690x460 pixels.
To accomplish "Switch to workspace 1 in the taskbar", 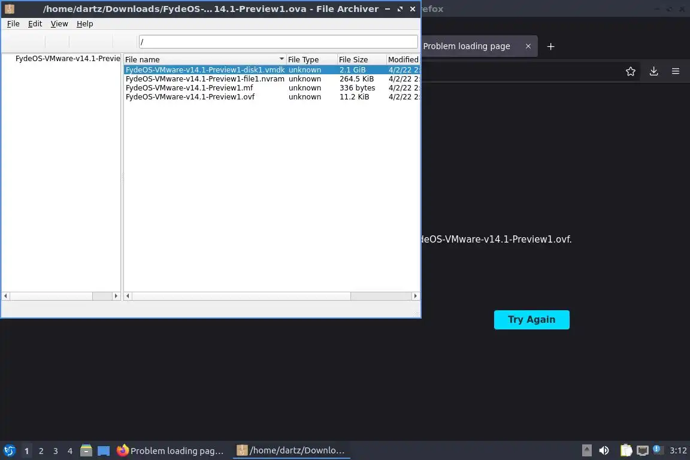I will coord(26,451).
